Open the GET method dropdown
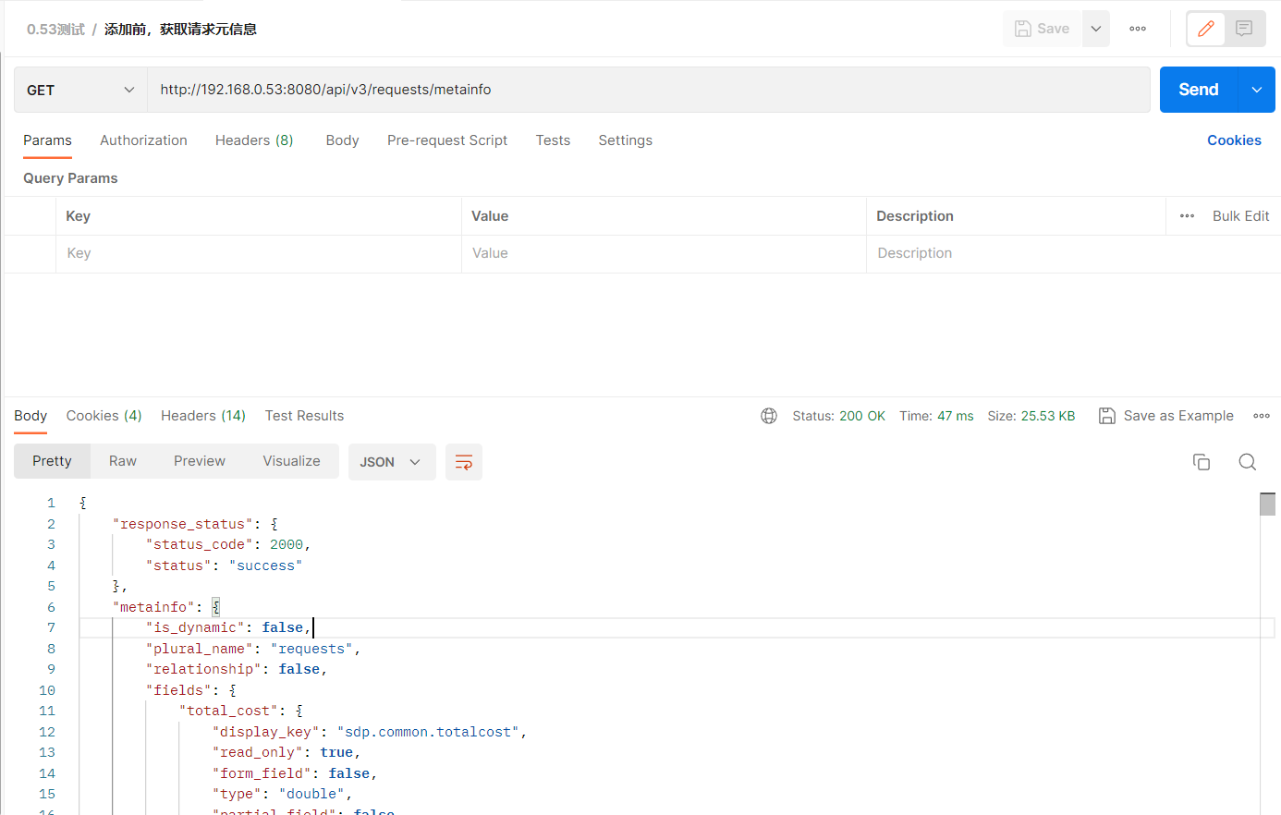Viewport: 1281px width, 815px height. [80, 90]
